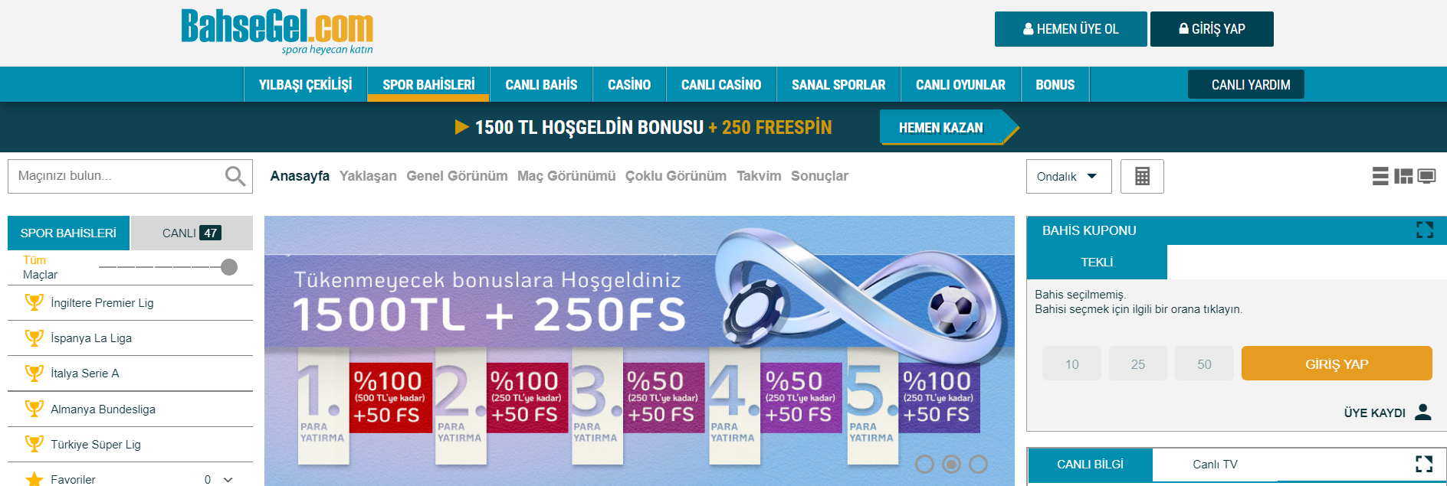Select the third carousel dot indicator

(979, 464)
